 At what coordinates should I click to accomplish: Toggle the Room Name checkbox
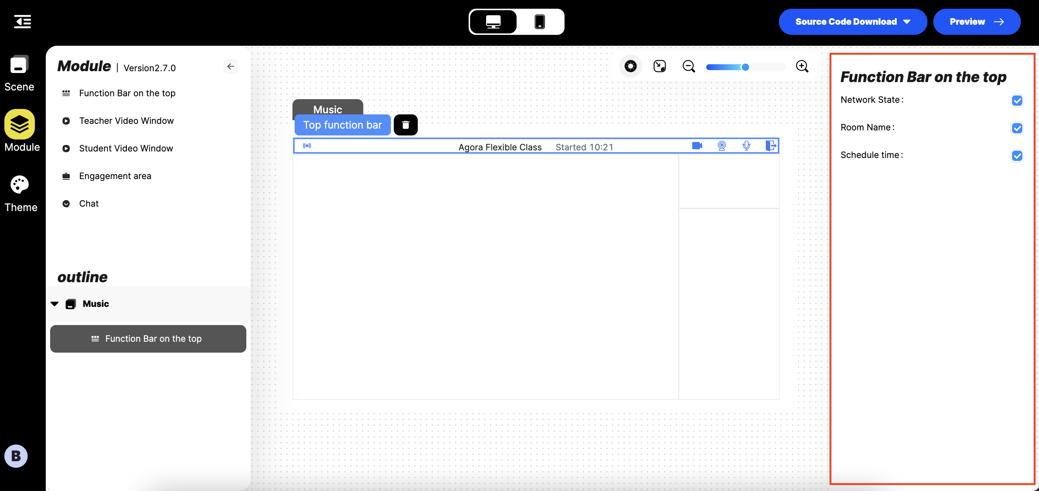(x=1018, y=128)
